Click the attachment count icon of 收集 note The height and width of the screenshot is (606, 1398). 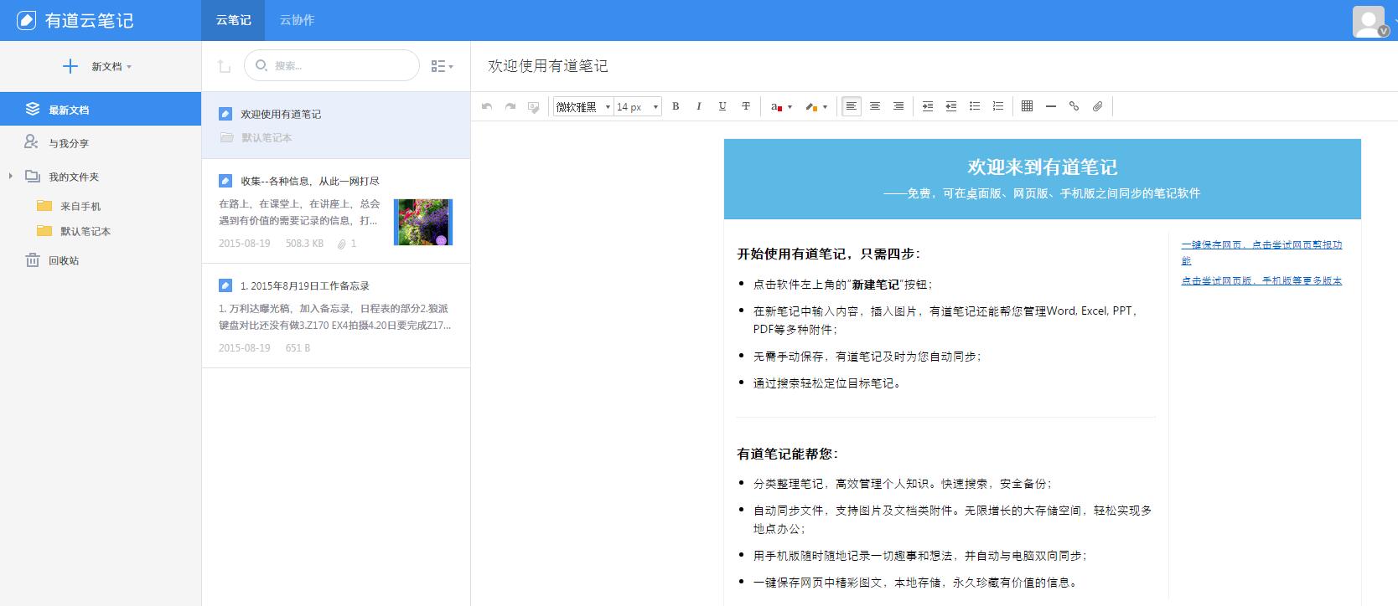coord(342,244)
